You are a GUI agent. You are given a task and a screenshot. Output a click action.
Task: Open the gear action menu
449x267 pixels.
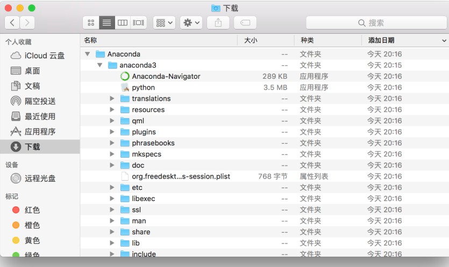[x=191, y=23]
